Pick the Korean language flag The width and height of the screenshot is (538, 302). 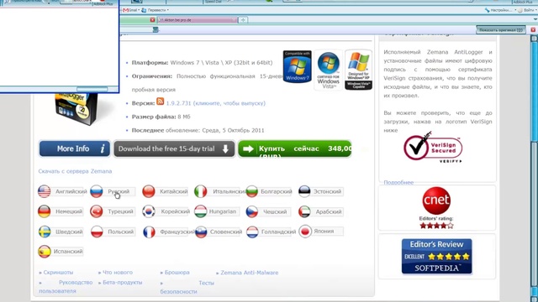(149, 211)
